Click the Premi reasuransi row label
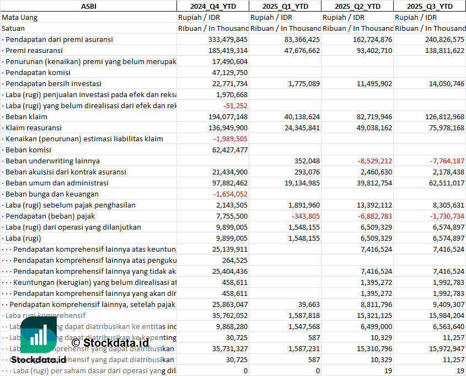Viewport: 466px width, 376px height. click(34, 50)
